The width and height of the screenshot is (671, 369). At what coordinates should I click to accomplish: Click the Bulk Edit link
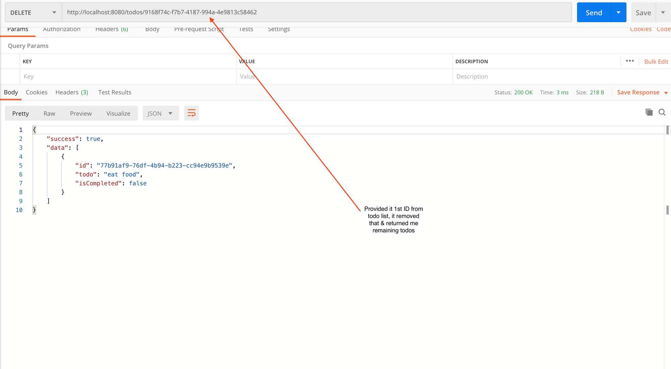656,61
